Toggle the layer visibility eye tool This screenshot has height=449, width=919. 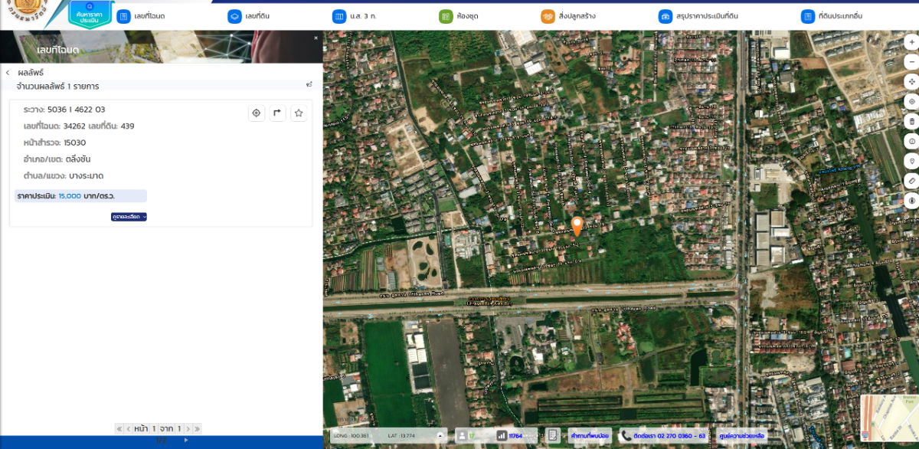pos(911,201)
